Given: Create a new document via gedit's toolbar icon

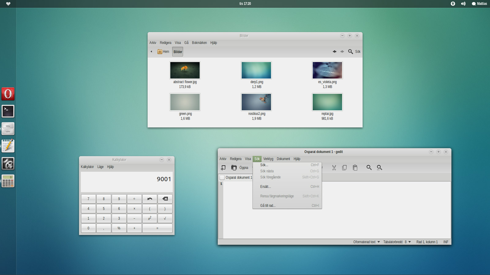Looking at the screenshot, I should pyautogui.click(x=223, y=168).
